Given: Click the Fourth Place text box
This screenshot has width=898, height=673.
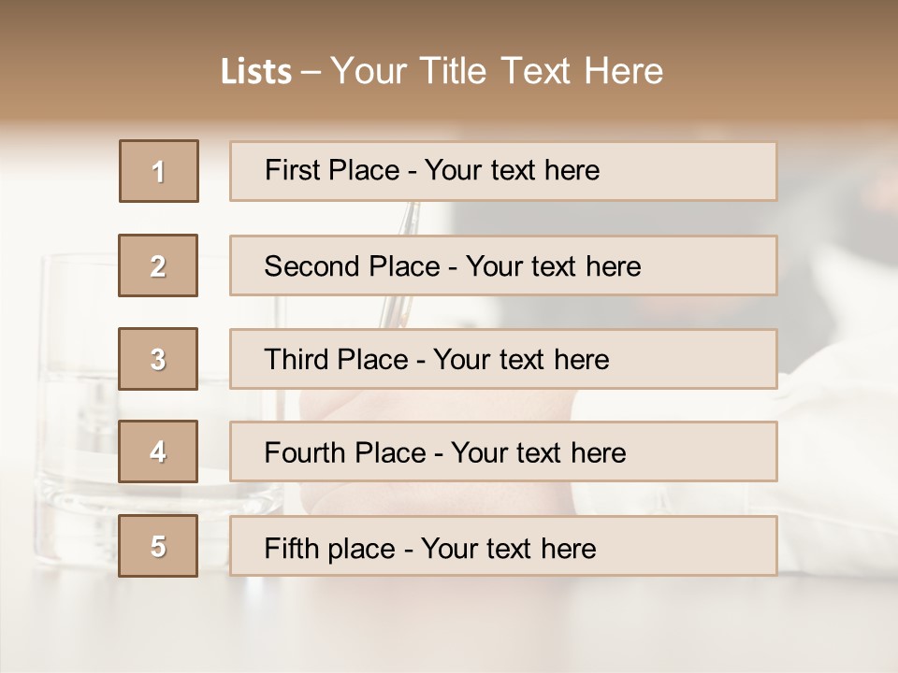Looking at the screenshot, I should click(x=503, y=452).
